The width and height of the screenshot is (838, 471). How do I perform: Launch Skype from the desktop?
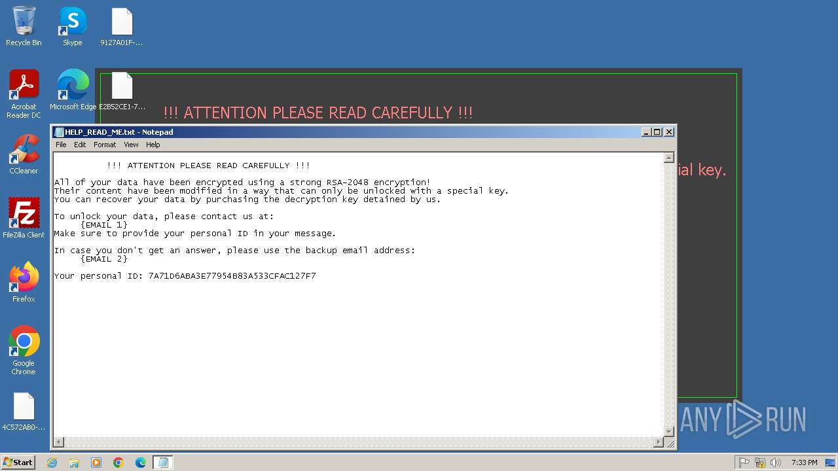pos(73,26)
